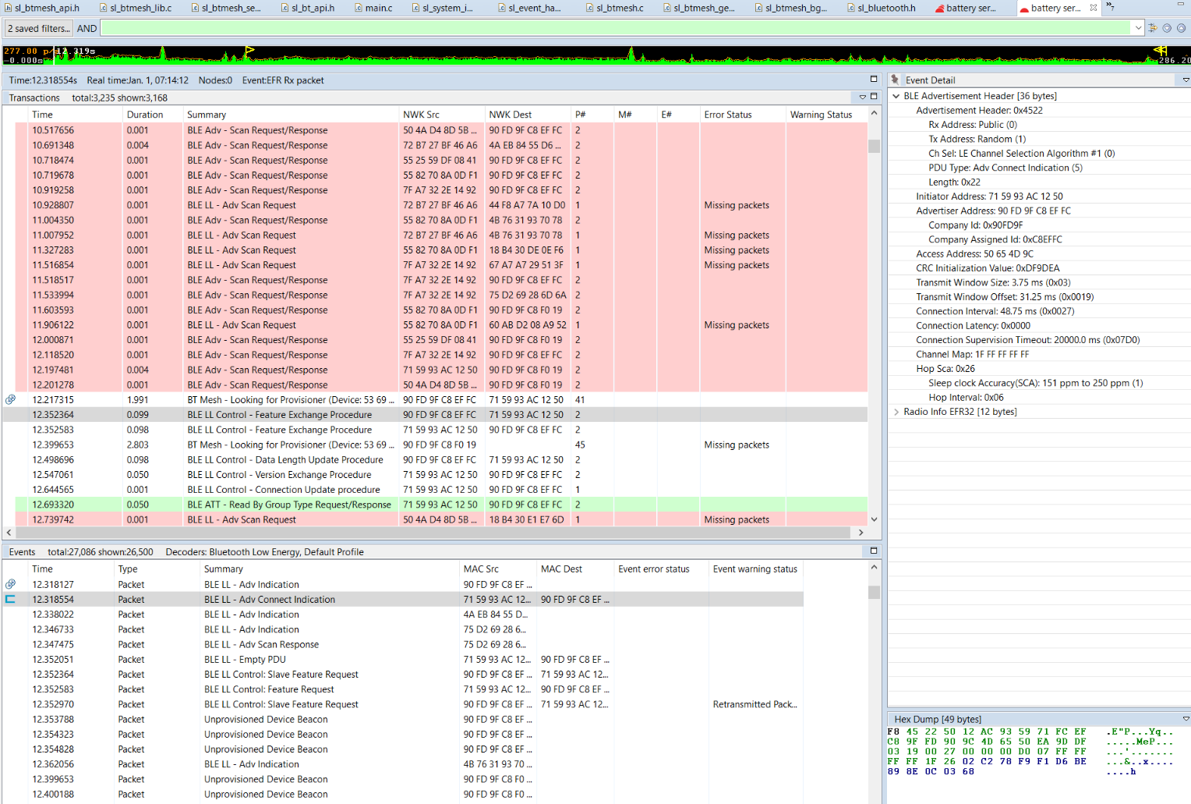Click the link icon beside transaction 12.217315
Viewport: 1191px width, 804px height.
pyautogui.click(x=10, y=399)
